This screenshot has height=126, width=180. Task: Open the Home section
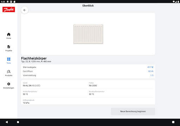click(9, 36)
